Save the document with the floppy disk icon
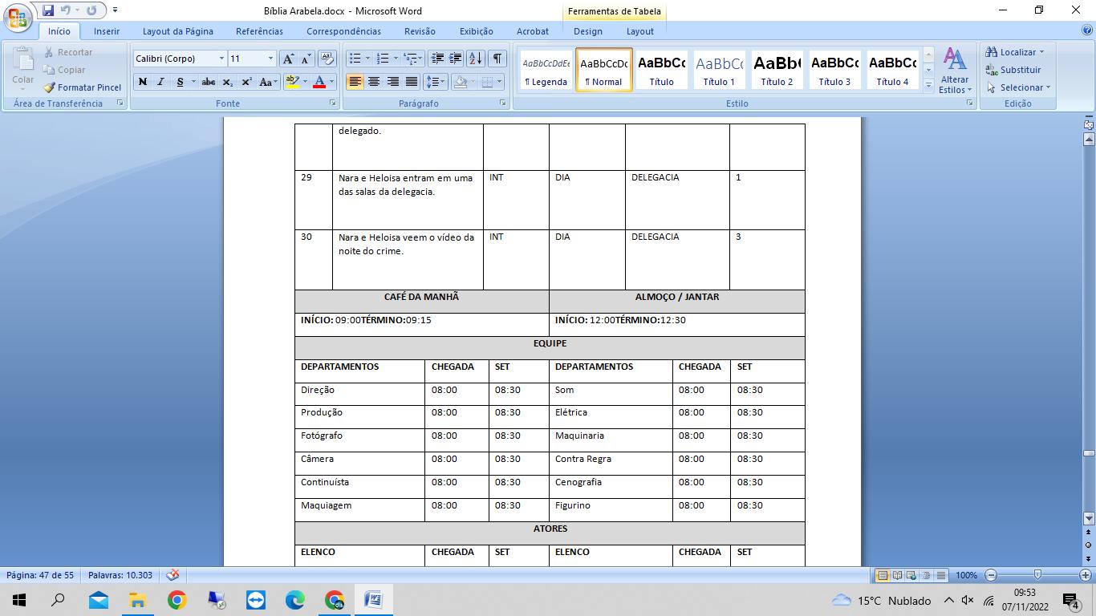This screenshot has width=1096, height=616. coord(48,10)
